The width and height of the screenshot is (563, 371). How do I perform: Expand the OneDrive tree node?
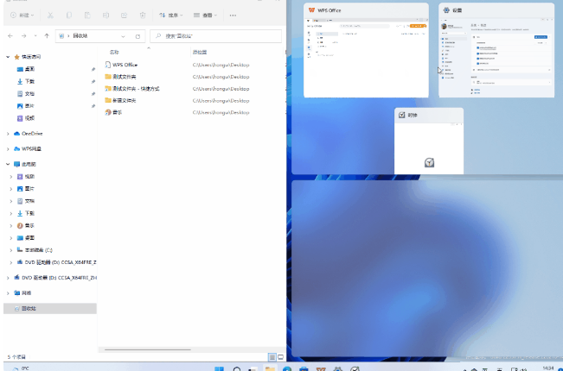[9, 134]
